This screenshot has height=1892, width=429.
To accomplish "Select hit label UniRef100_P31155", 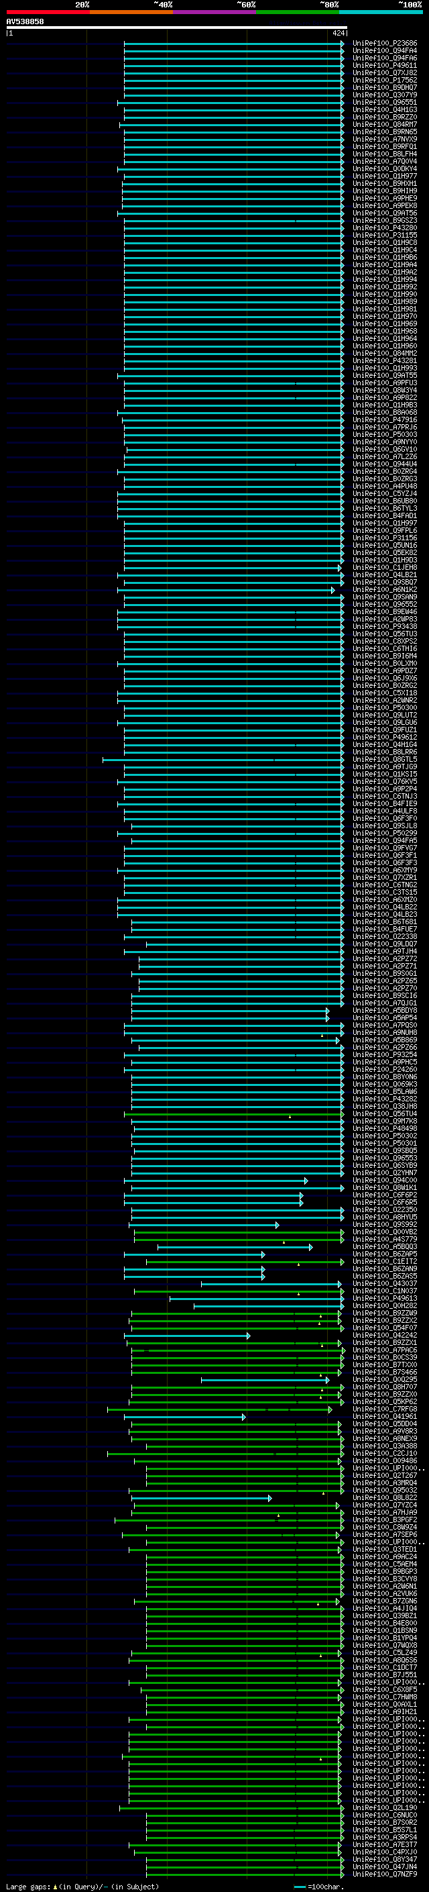I will (x=385, y=235).
